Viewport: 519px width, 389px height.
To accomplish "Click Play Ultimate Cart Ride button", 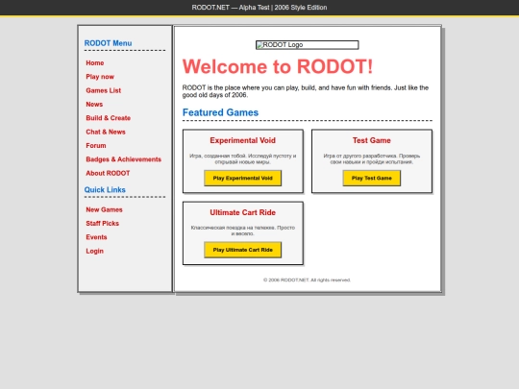I will click(242, 250).
